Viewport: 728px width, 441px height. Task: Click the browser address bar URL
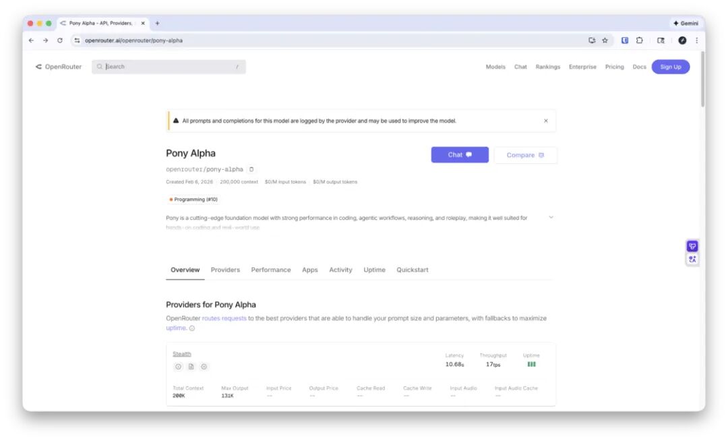click(133, 40)
